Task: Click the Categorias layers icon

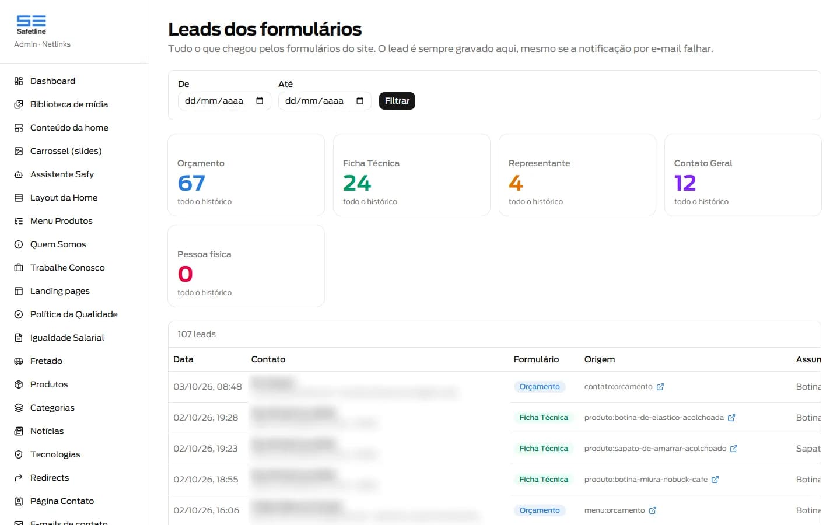Action: 19,408
